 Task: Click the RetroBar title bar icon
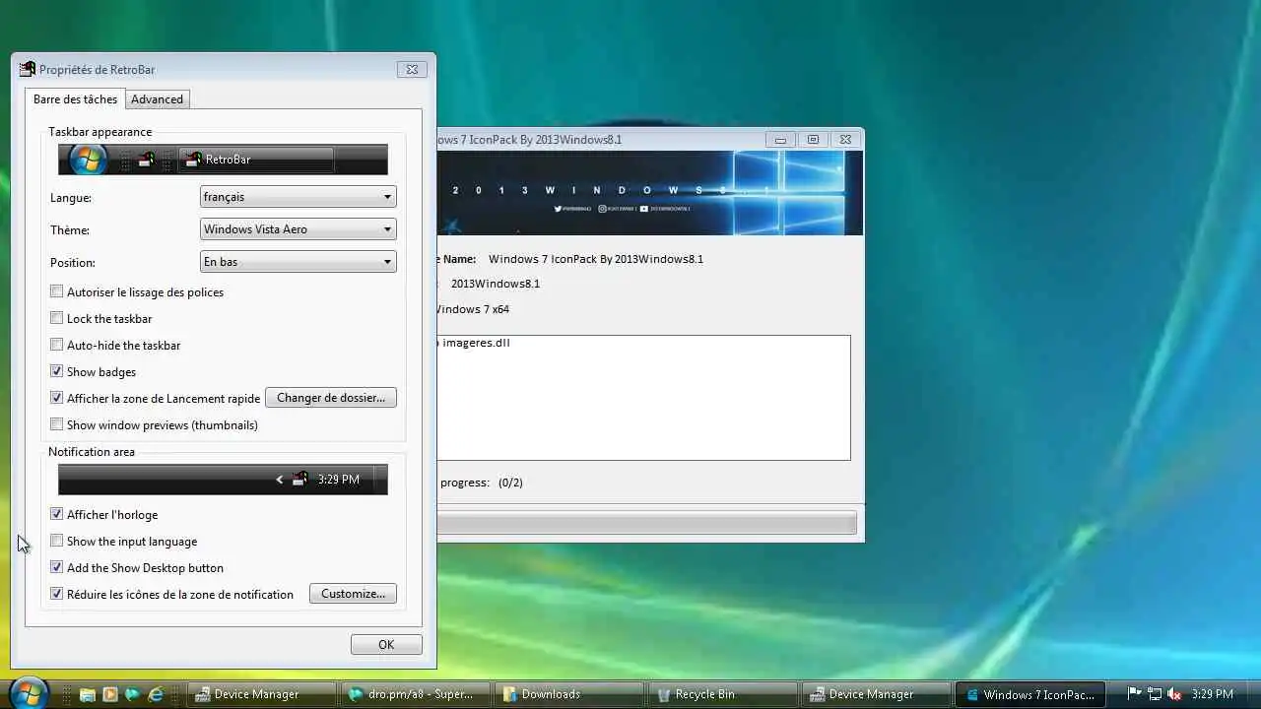(x=28, y=69)
